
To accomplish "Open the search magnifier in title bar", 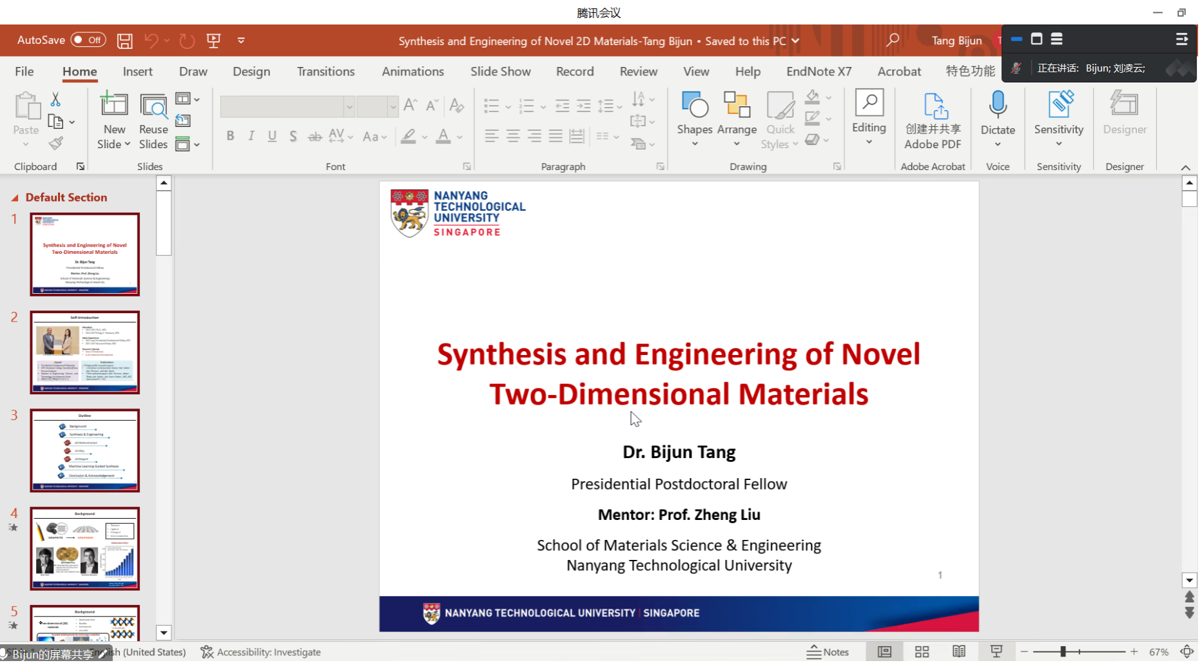I will [893, 40].
